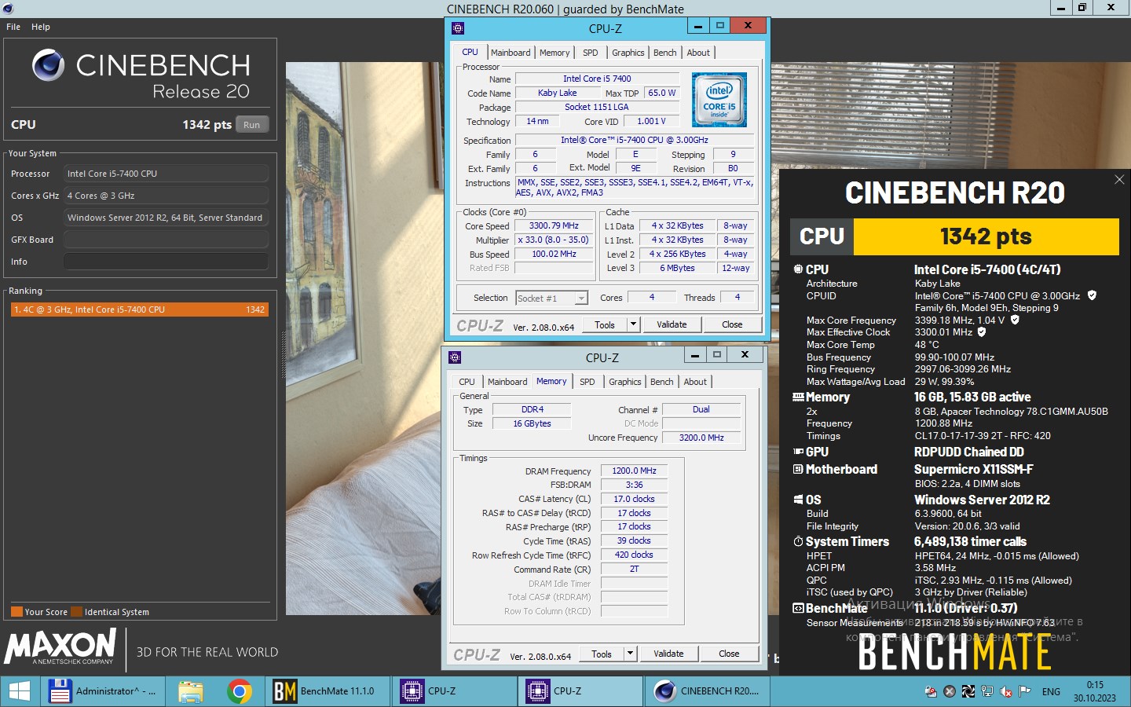This screenshot has width=1131, height=707.
Task: Click Tools button in Memory CPU-Z window
Action: (x=602, y=654)
